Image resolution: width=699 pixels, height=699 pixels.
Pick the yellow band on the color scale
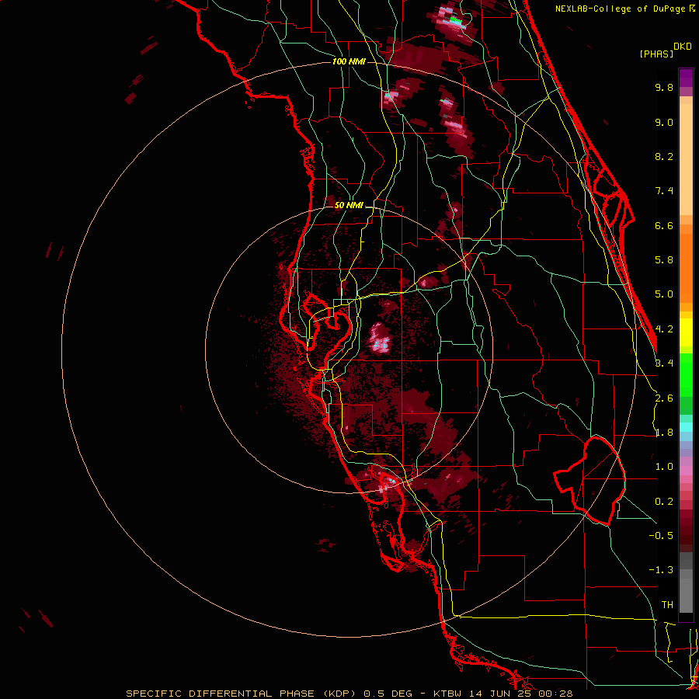coord(686,332)
